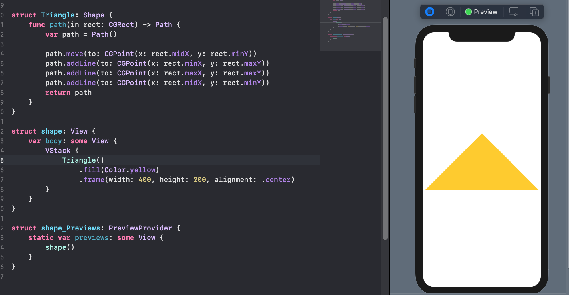569x295 pixels.
Task: Click the VStack keyword in body
Action: coord(58,150)
